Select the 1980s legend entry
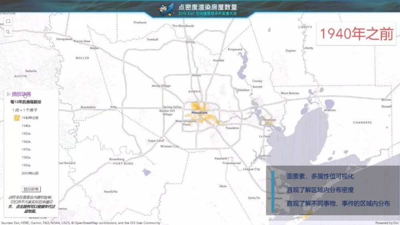 coord(26,157)
